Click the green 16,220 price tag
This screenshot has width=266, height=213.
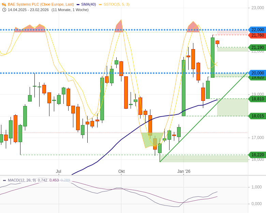[257, 155]
